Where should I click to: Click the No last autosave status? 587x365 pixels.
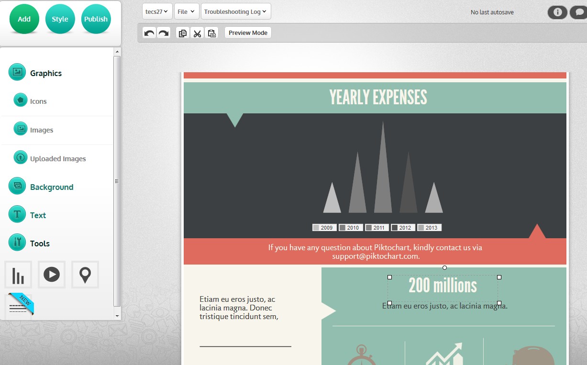click(492, 12)
